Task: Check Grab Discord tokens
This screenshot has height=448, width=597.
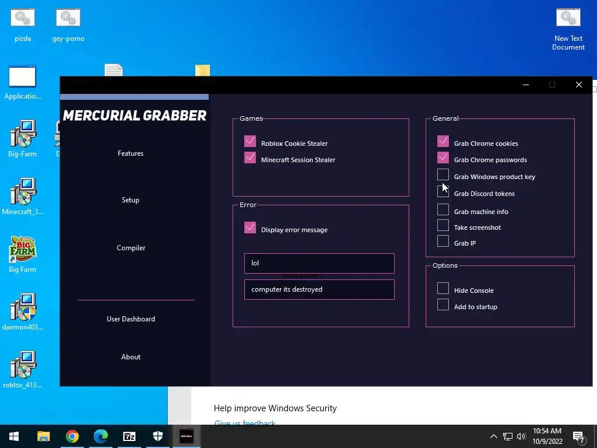Action: (x=443, y=191)
